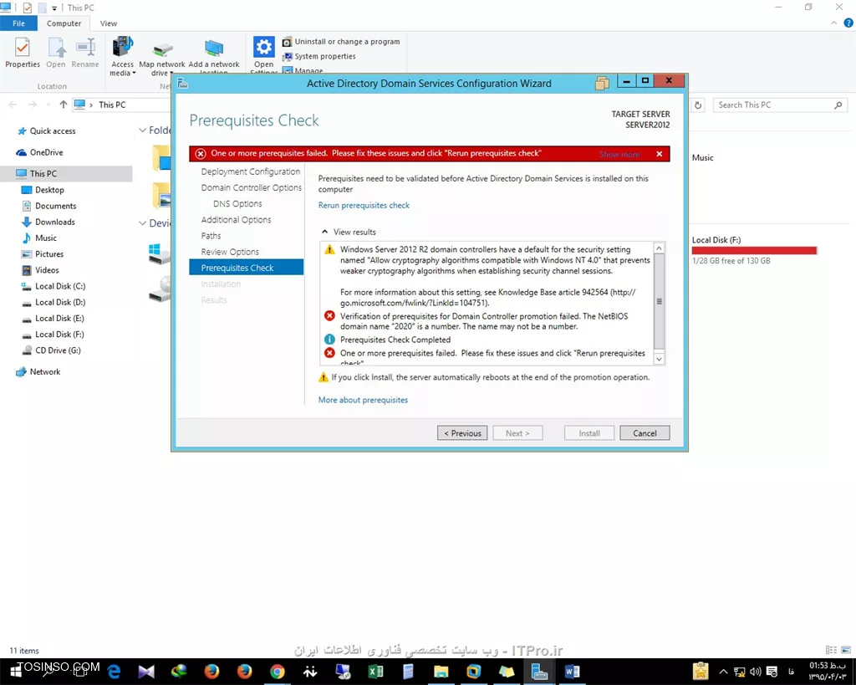The image size is (856, 685).
Task: Open Edge from the taskbar
Action: 114,672
